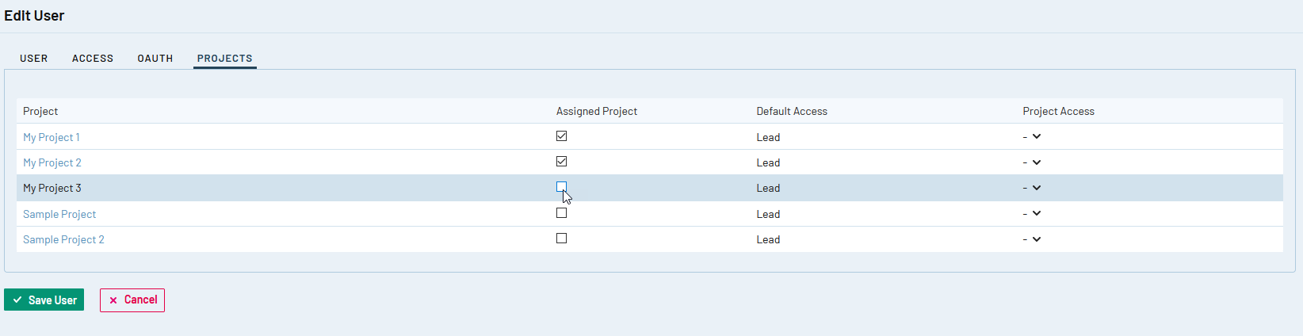Screen dimensions: 1303x336
Task: Open the Sample Project link
Action: pyautogui.click(x=59, y=215)
